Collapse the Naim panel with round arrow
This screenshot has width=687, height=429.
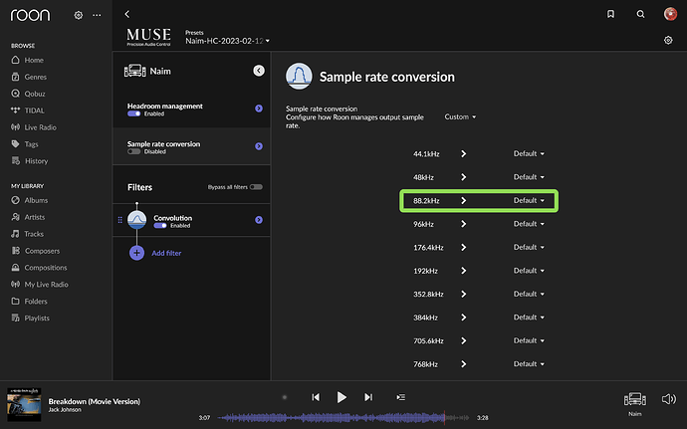pos(259,71)
